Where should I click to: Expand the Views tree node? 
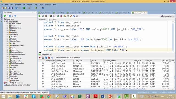pos(7,26)
